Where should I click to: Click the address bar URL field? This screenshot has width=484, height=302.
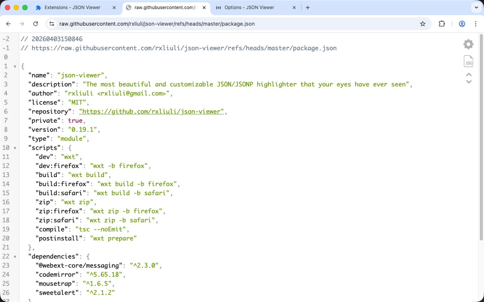coord(238,24)
